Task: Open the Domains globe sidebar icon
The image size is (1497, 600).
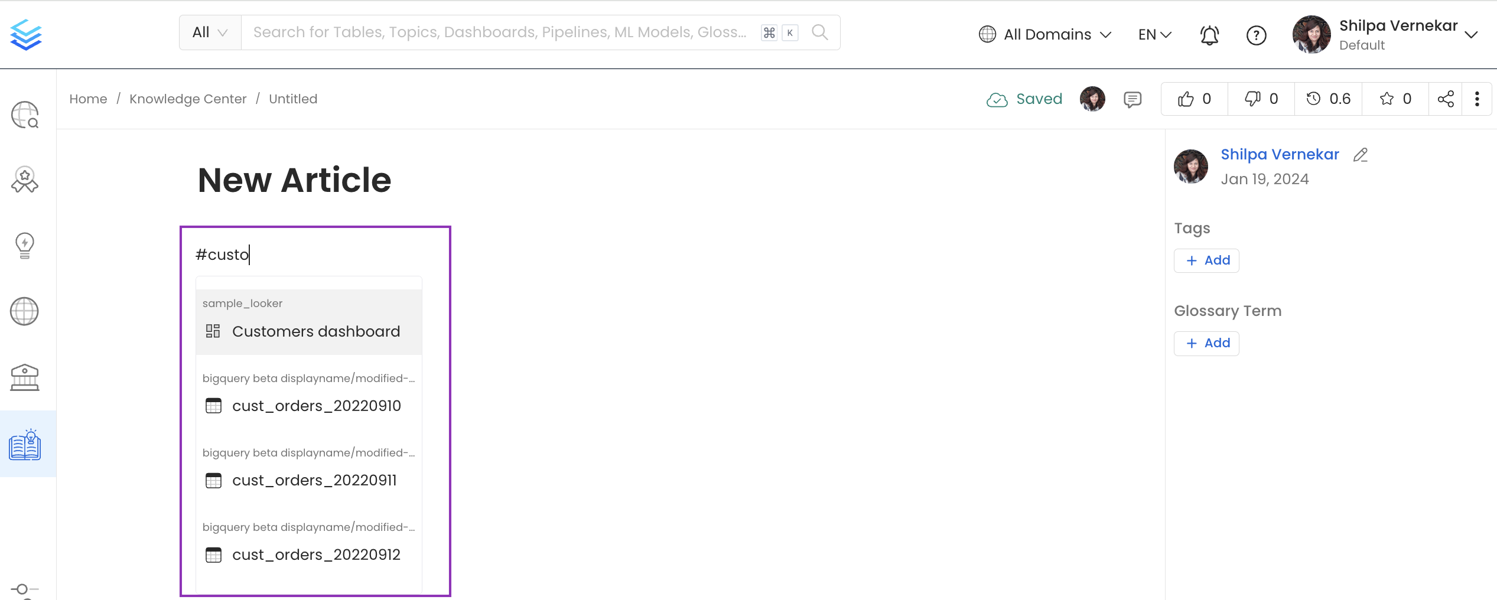Action: 25,311
